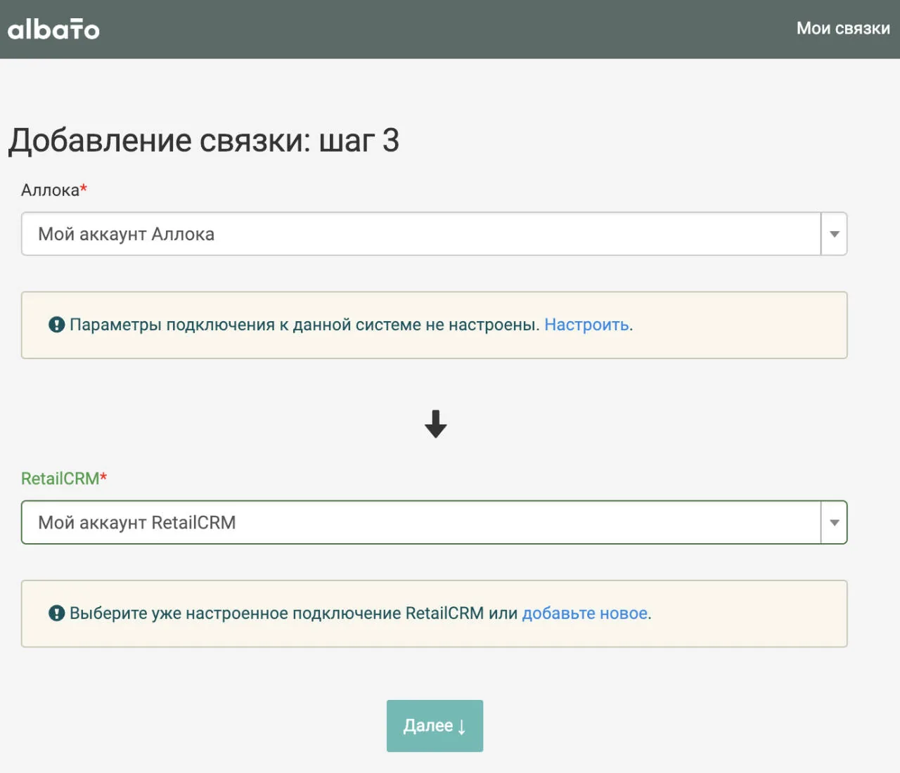Click the warning icon in Аллока notice
This screenshot has height=773, width=900.
(x=57, y=325)
